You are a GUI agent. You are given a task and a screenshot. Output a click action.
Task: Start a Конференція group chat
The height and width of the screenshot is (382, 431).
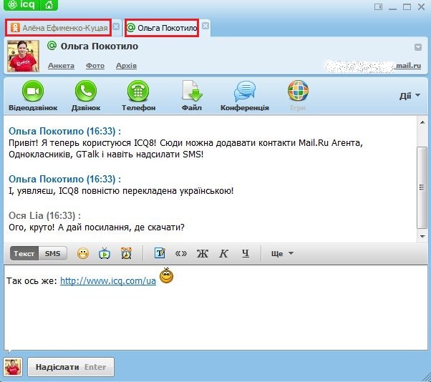(x=245, y=92)
